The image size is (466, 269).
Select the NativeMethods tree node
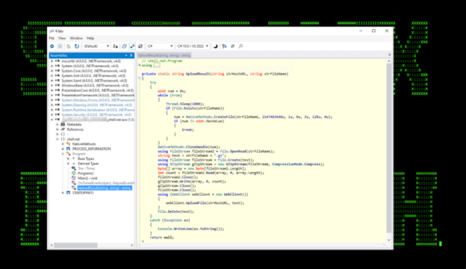click(x=84, y=144)
